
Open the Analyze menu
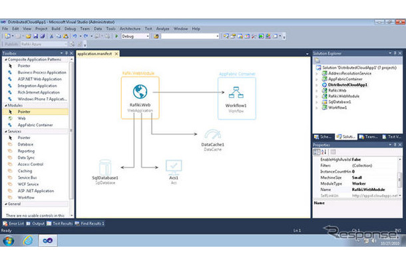[162, 29]
